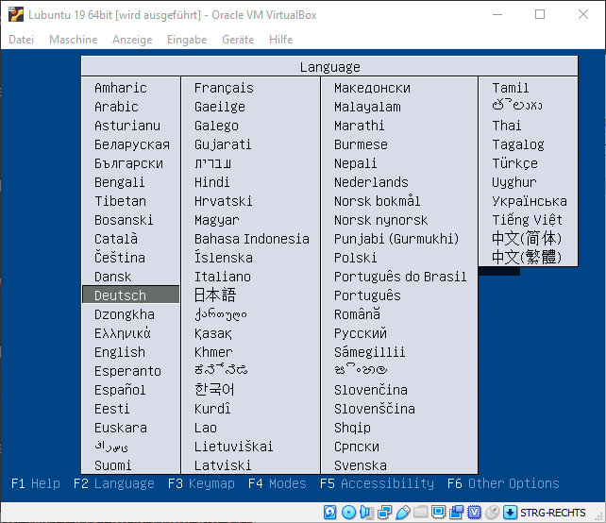Select Khmer in the language list

213,352
